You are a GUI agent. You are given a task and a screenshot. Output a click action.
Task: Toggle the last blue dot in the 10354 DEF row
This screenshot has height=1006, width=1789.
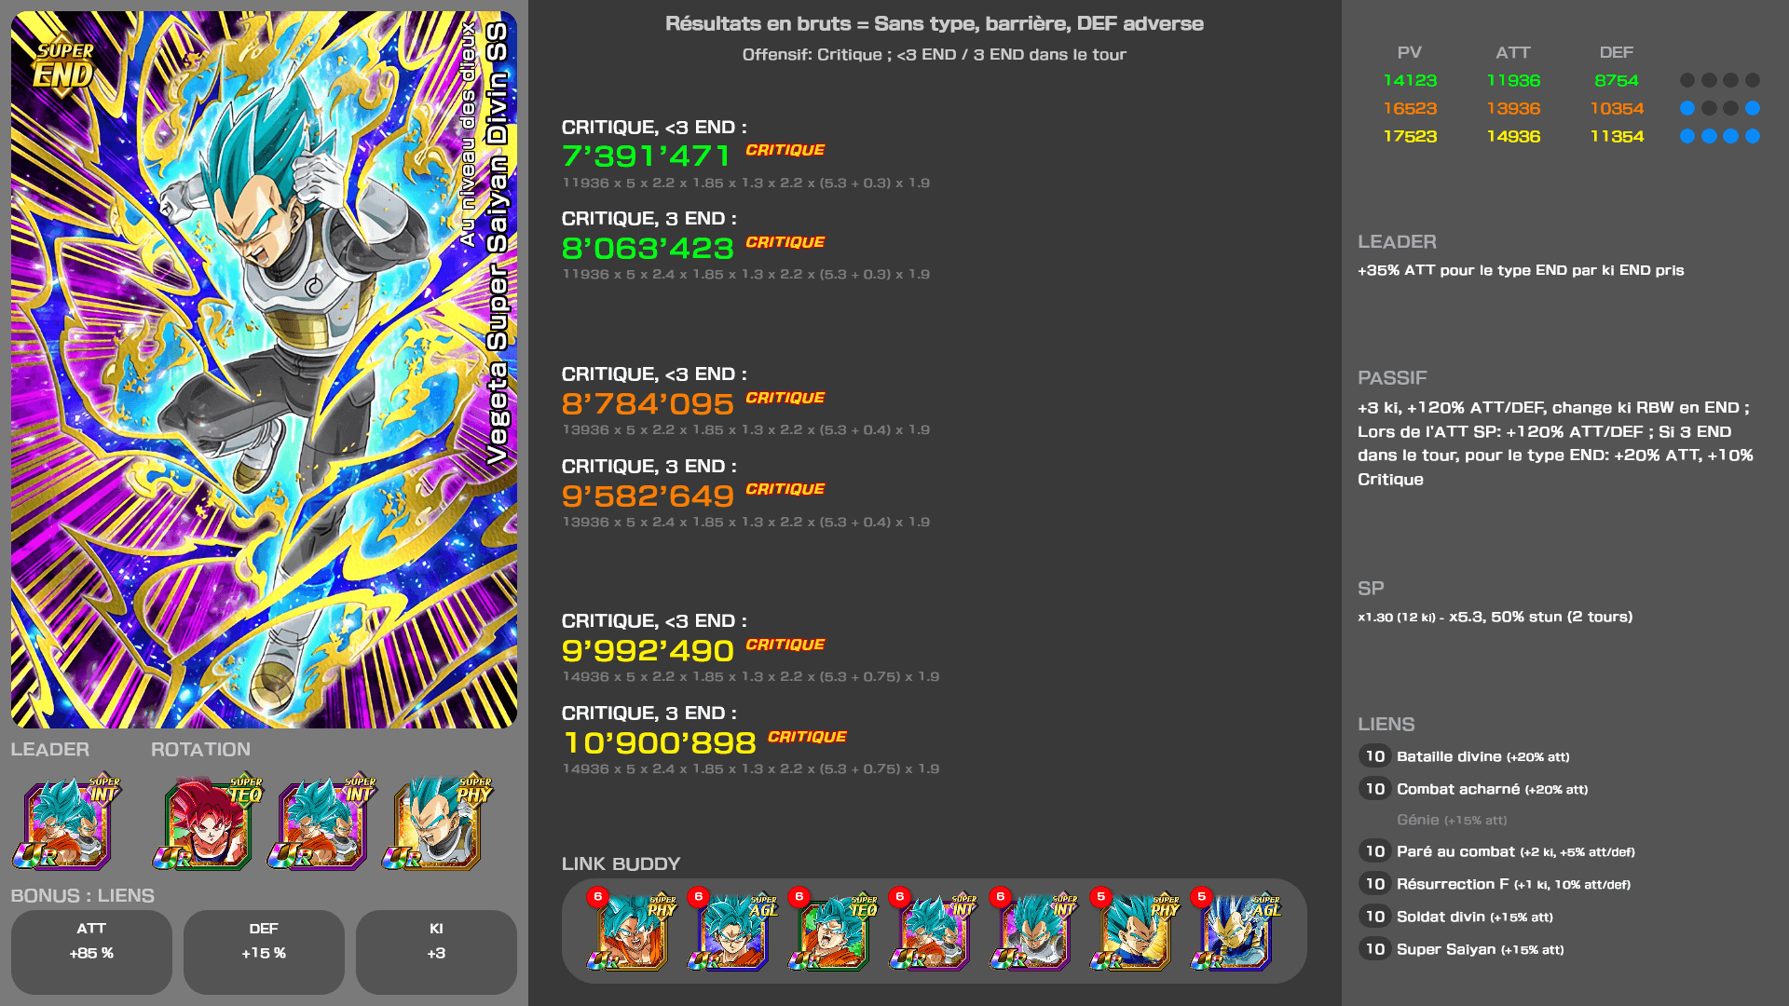click(1753, 108)
